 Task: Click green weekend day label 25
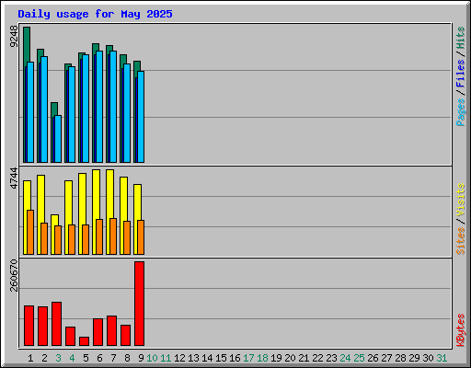(x=359, y=358)
